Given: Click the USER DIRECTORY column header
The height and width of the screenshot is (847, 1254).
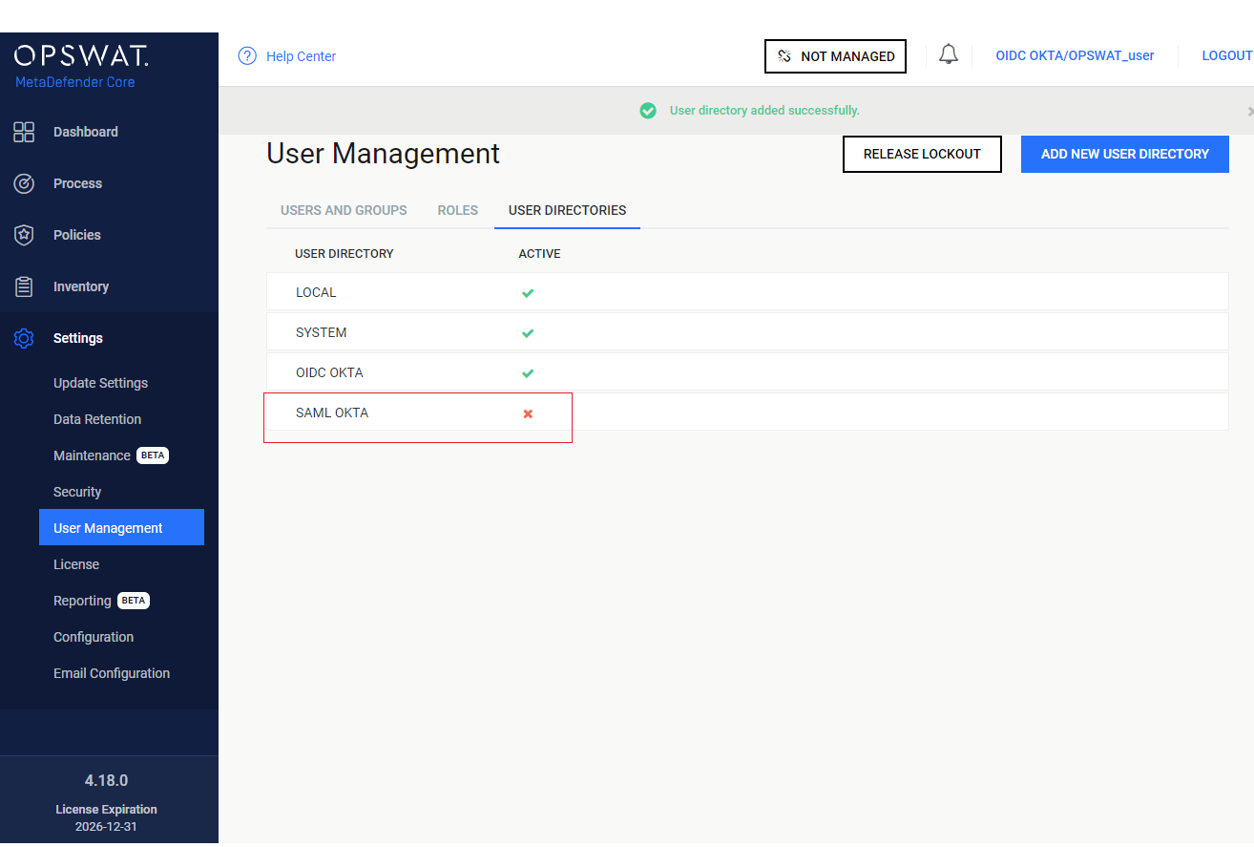Looking at the screenshot, I should (x=345, y=254).
